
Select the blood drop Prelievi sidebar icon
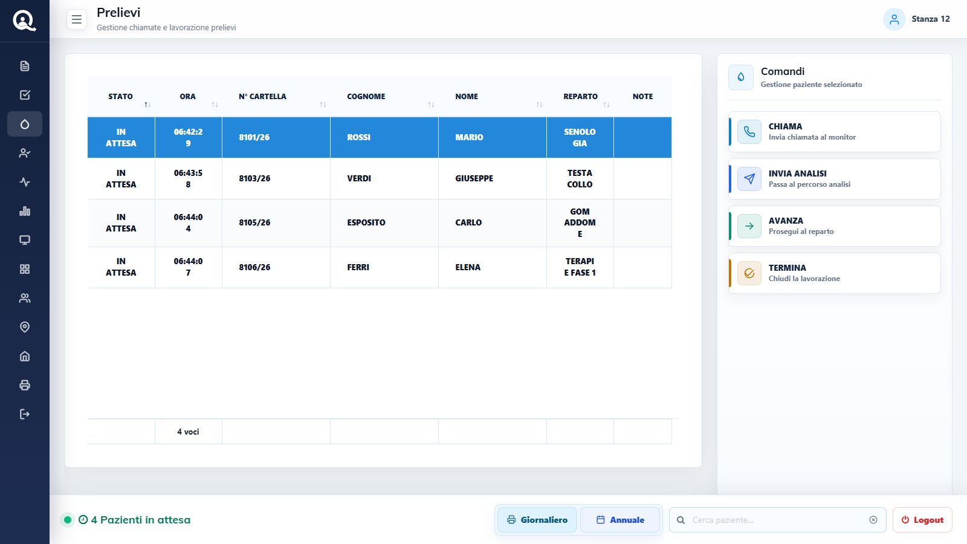click(x=25, y=124)
